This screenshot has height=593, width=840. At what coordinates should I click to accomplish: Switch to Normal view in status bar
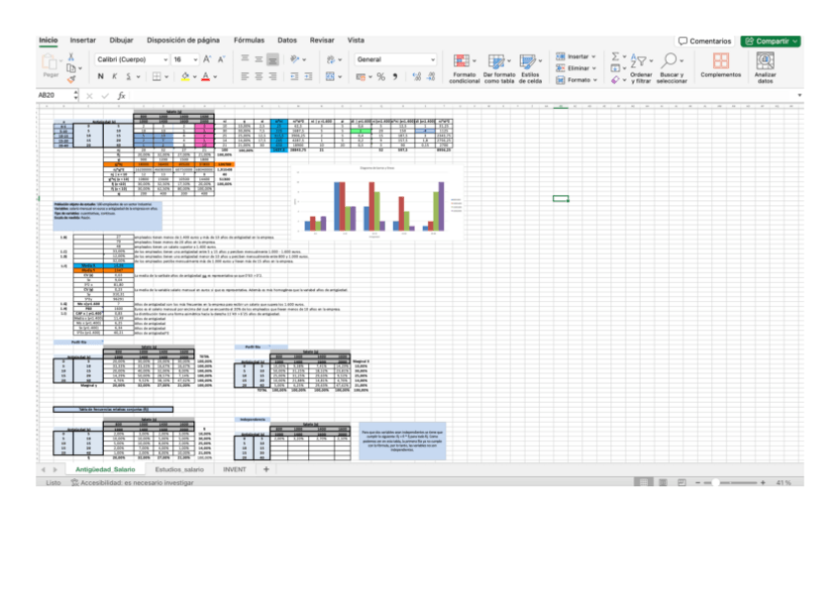pos(644,483)
